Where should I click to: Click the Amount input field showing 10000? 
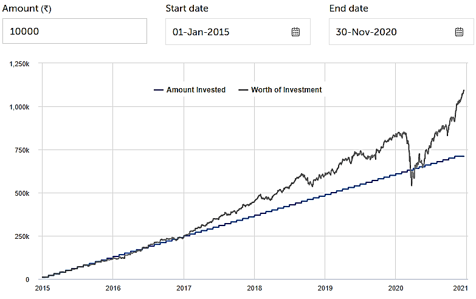(74, 31)
